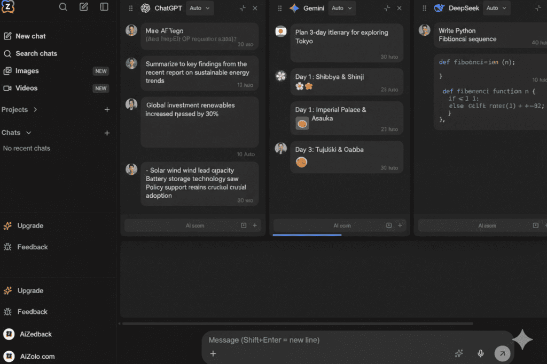Click the blue progress bar under Gemini panel

(307, 234)
